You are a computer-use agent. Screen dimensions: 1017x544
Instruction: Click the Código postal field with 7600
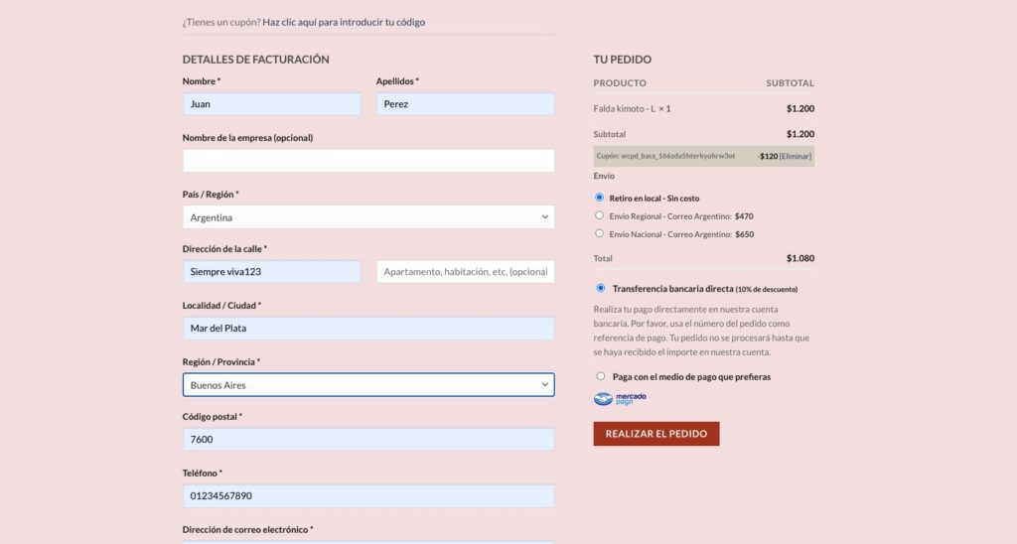pos(368,440)
